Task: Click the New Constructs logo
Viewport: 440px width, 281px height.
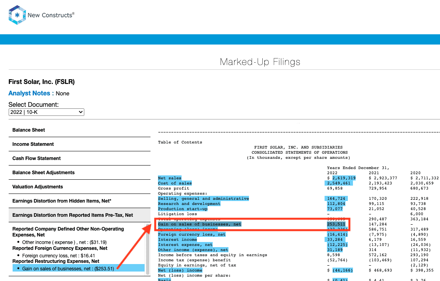Action: coord(41,15)
